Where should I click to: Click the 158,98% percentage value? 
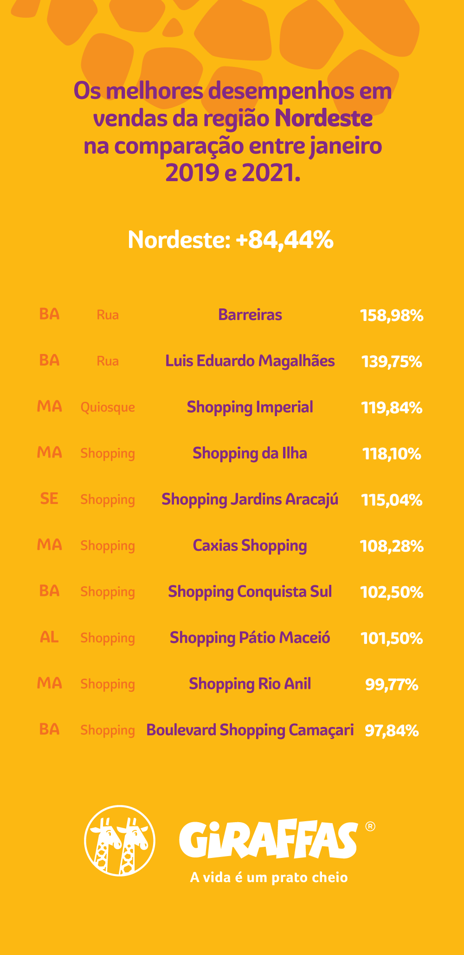click(x=392, y=316)
